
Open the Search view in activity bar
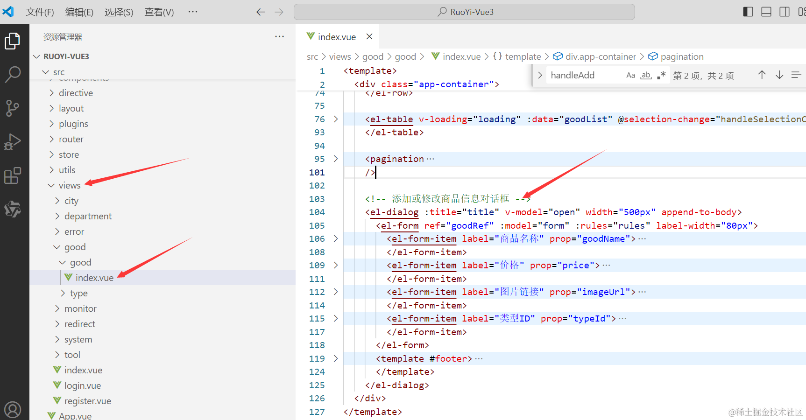click(x=13, y=74)
